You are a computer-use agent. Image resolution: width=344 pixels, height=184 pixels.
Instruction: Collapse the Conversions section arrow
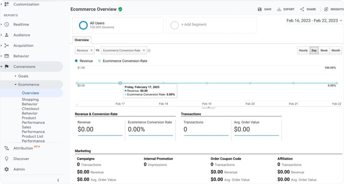[1, 66]
